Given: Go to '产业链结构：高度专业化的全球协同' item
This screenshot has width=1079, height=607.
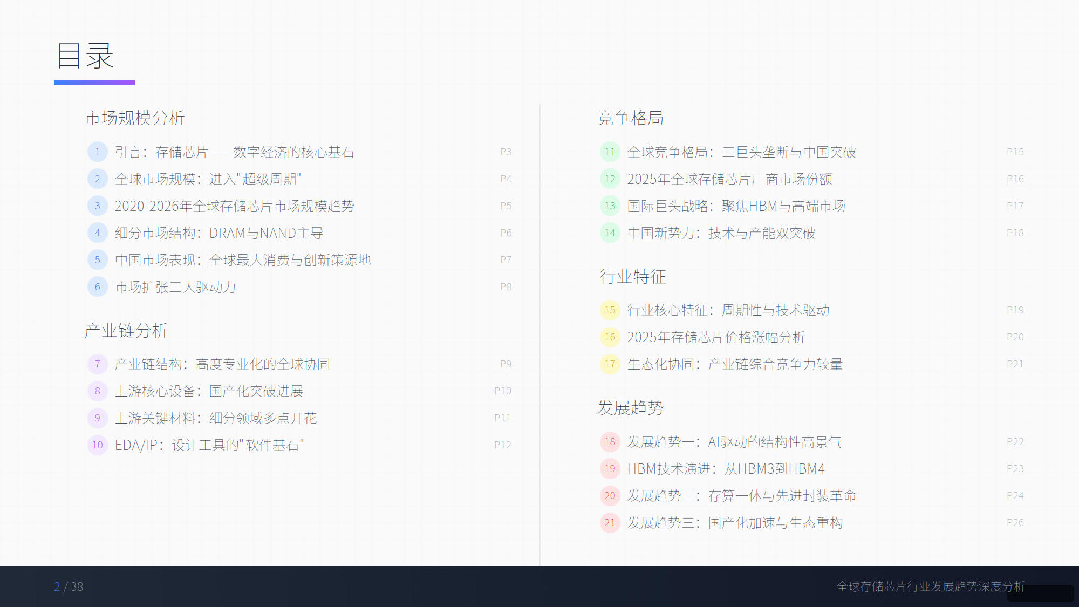Looking at the screenshot, I should coord(222,364).
